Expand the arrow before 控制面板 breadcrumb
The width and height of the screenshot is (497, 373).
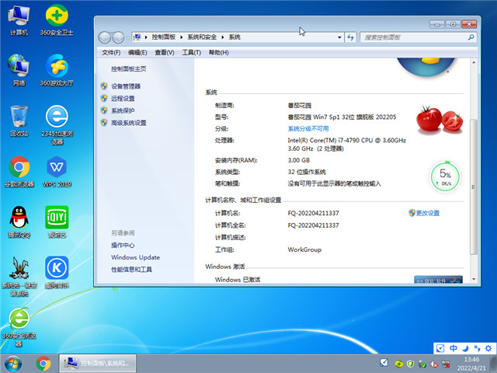pyautogui.click(x=146, y=37)
